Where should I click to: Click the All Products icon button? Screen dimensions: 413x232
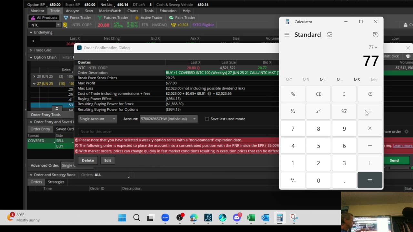click(x=44, y=18)
